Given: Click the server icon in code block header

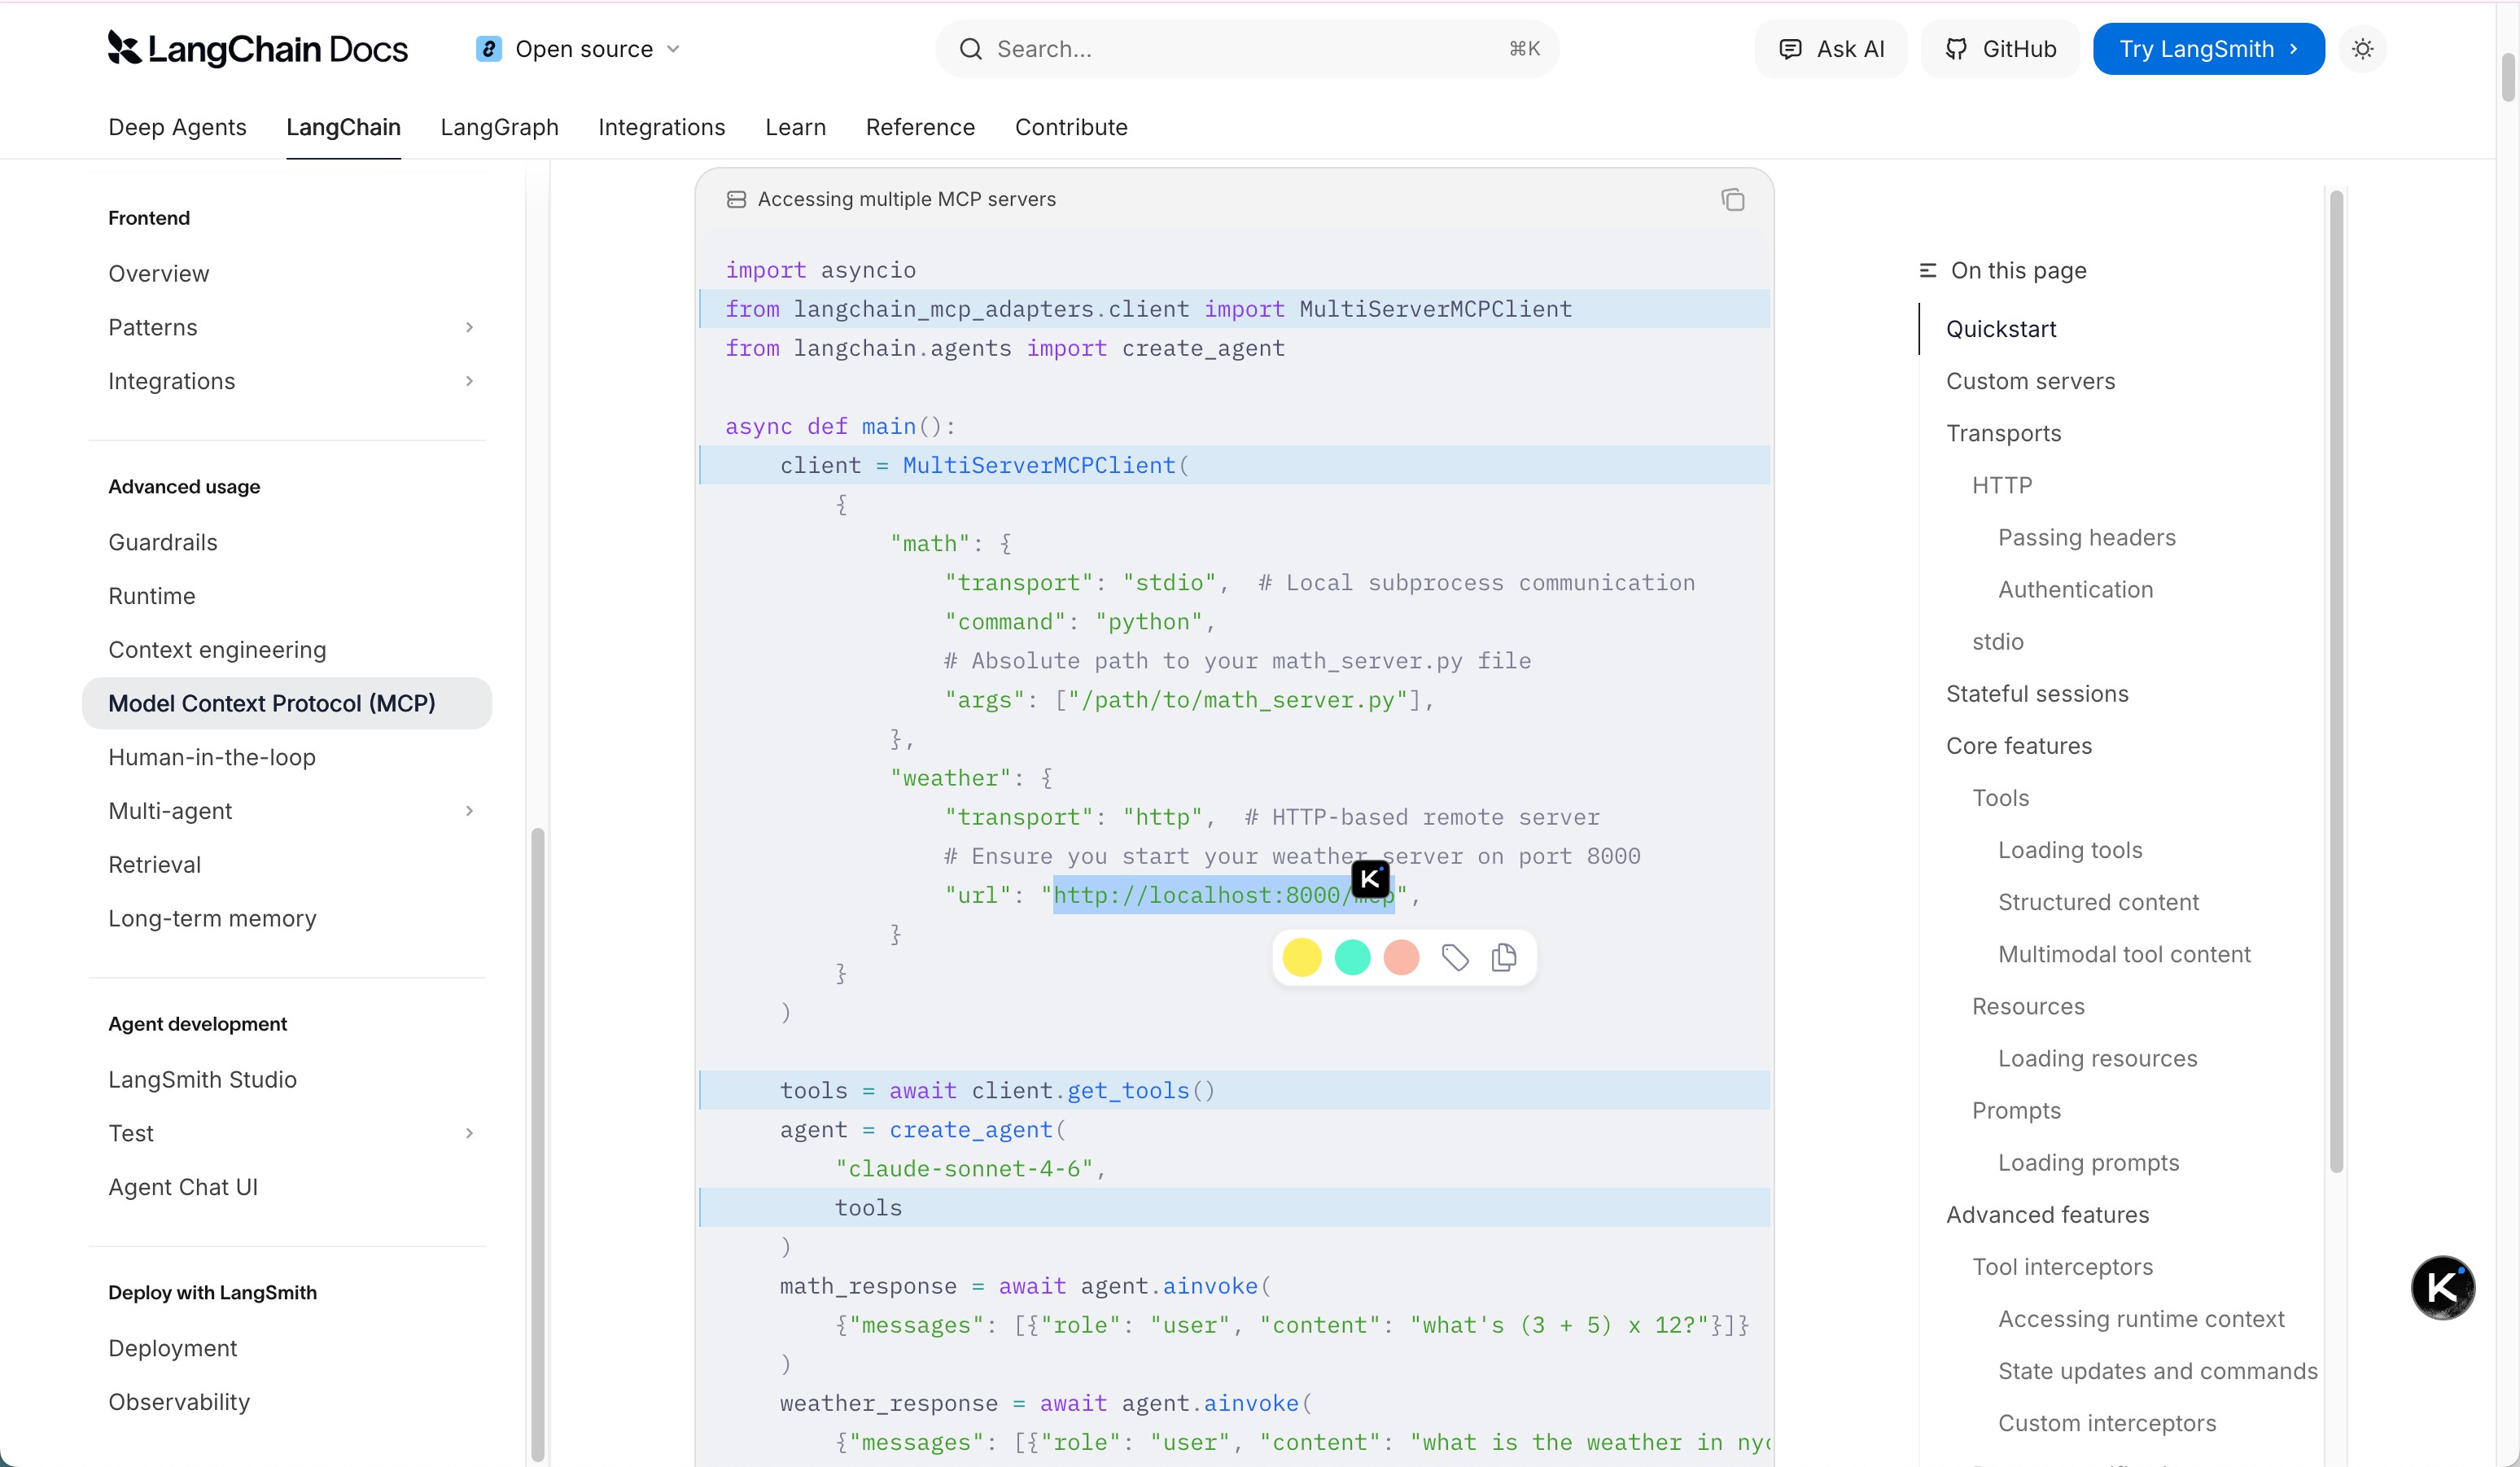Looking at the screenshot, I should click(736, 199).
